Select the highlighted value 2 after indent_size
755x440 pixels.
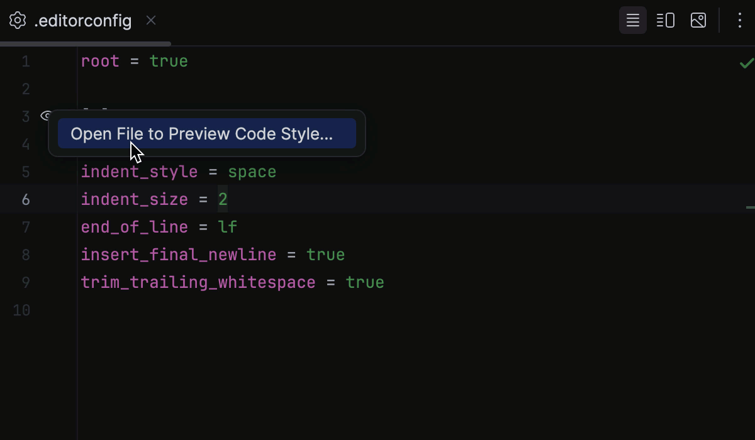[x=223, y=199]
